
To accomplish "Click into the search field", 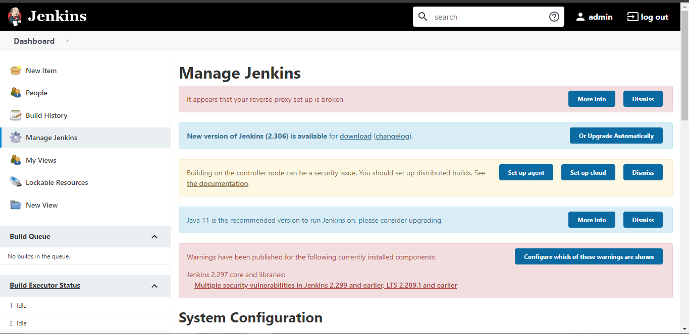I will (489, 17).
